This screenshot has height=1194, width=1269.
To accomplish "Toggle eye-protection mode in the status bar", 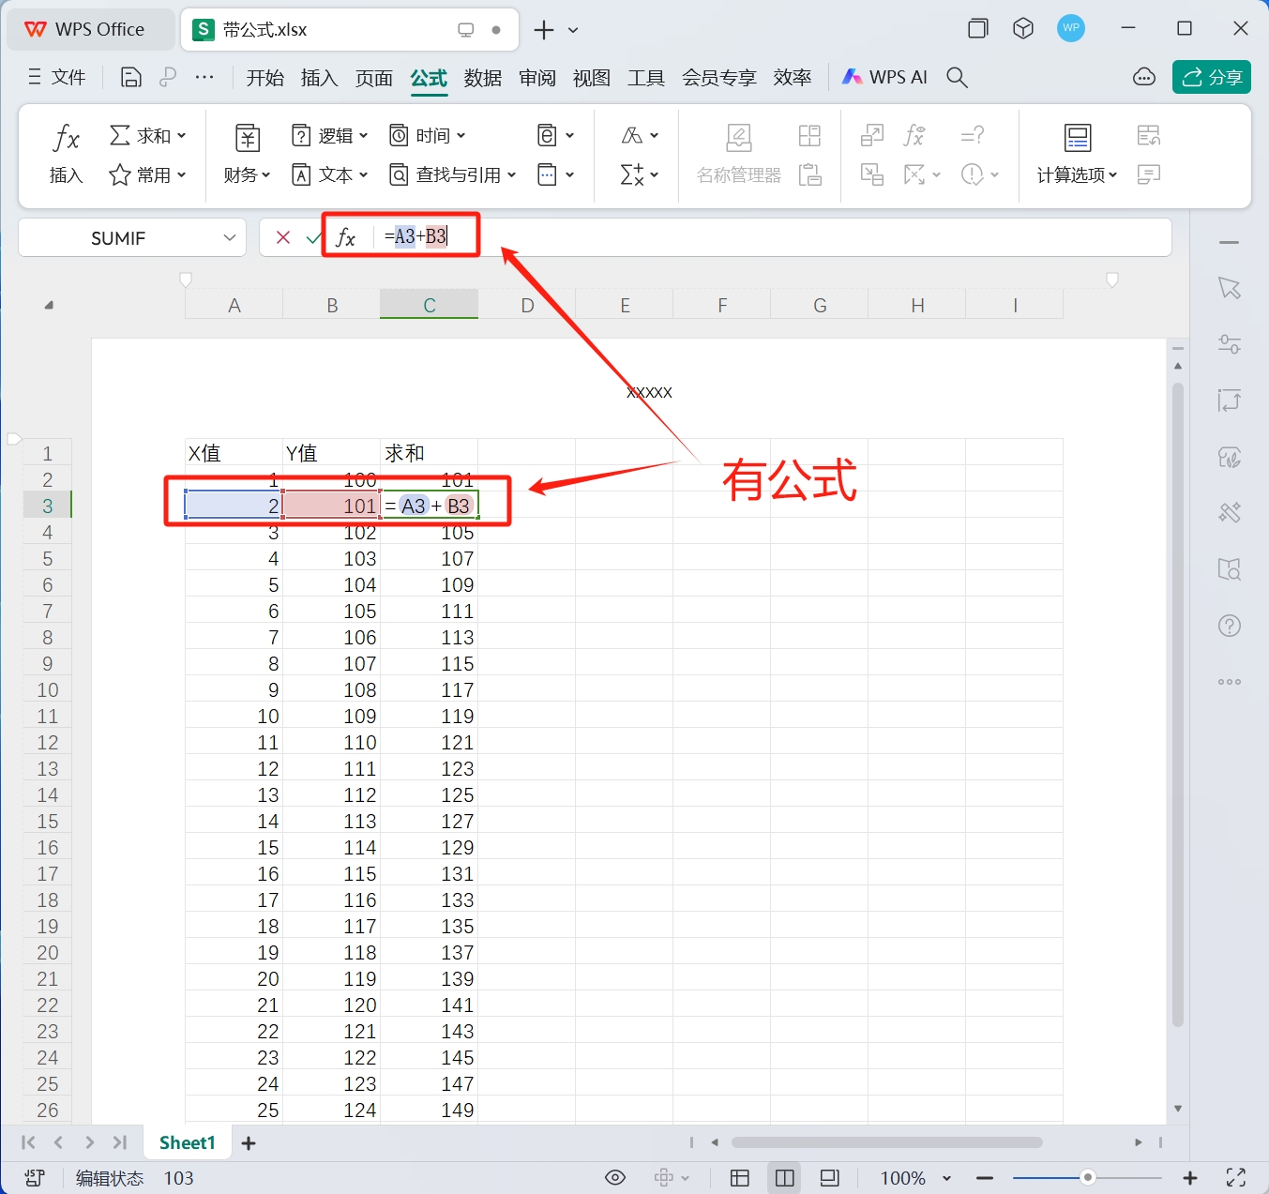I will (614, 1177).
